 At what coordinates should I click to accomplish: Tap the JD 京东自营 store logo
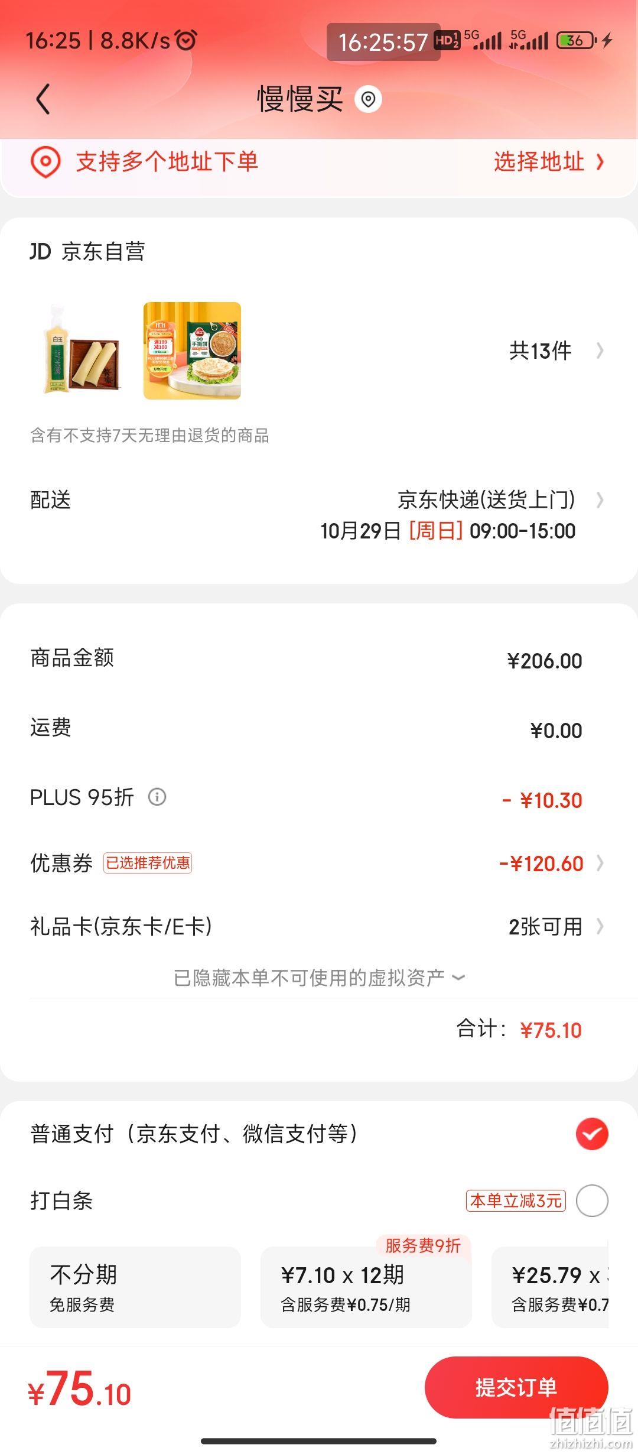41,251
